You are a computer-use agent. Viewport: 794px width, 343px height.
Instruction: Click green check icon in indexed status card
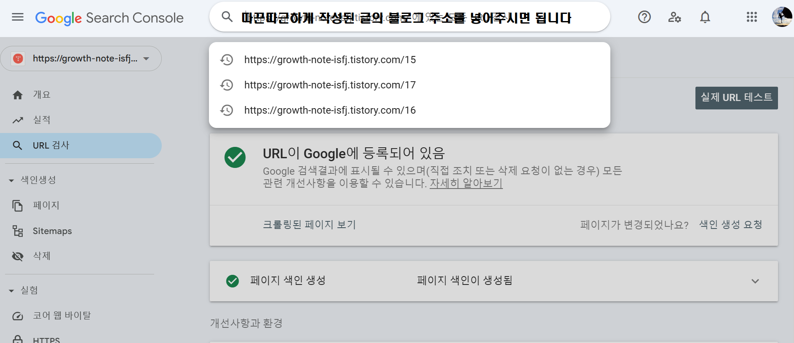pyautogui.click(x=235, y=157)
